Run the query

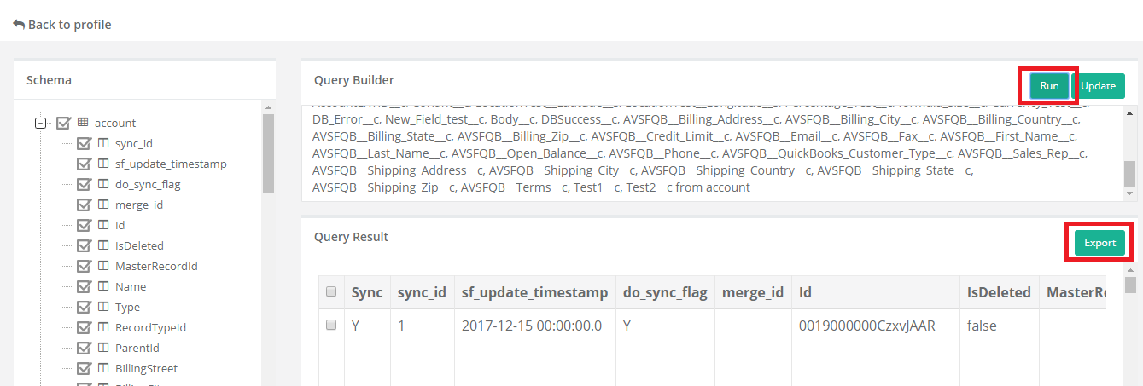1049,86
